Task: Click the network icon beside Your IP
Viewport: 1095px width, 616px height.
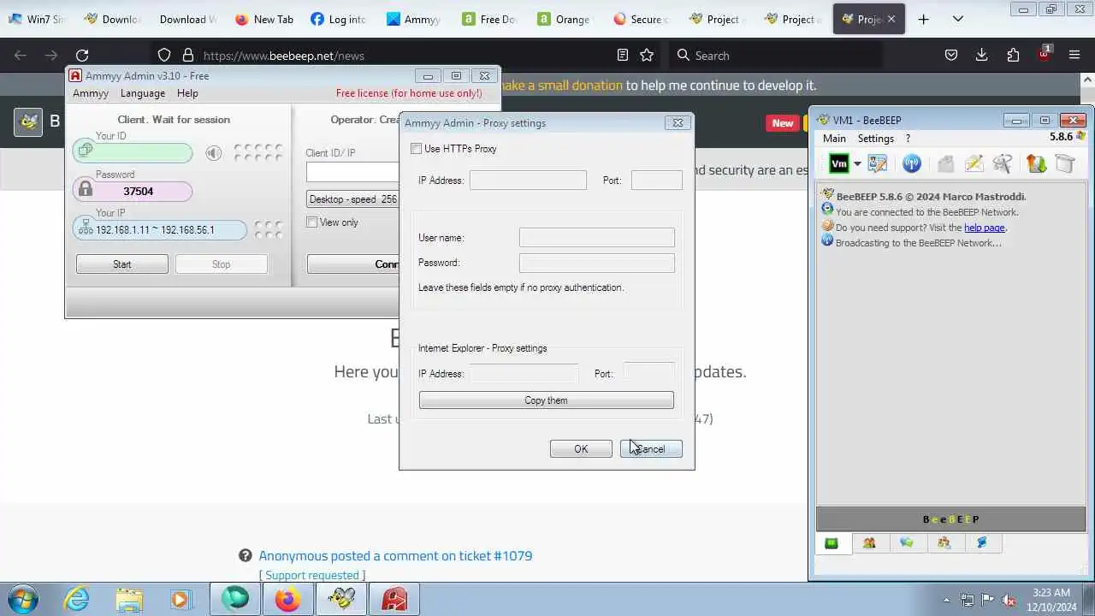Action: point(86,228)
